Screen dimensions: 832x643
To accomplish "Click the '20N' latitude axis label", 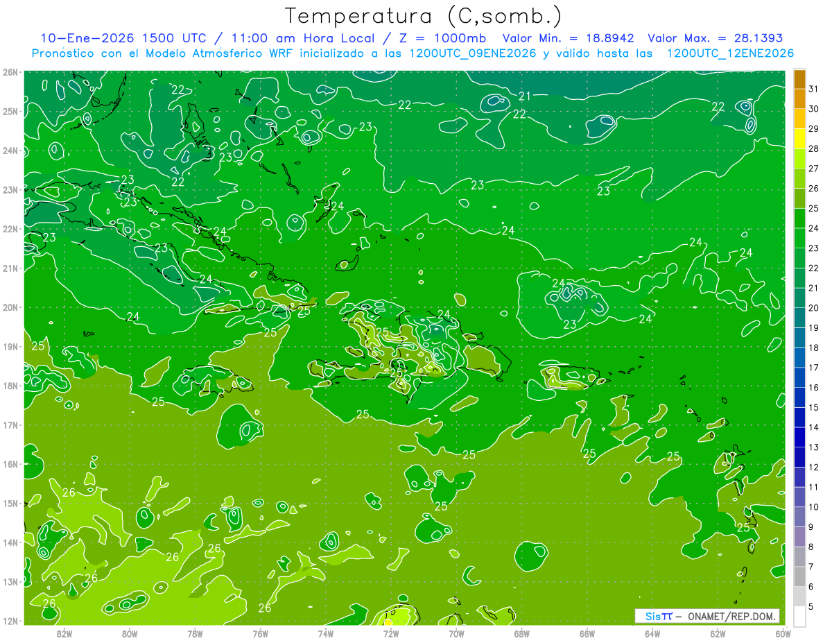I will [x=10, y=307].
